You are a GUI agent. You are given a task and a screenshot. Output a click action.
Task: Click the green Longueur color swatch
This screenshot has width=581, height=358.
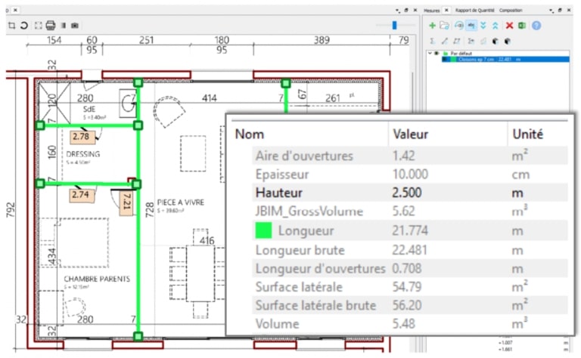click(264, 230)
